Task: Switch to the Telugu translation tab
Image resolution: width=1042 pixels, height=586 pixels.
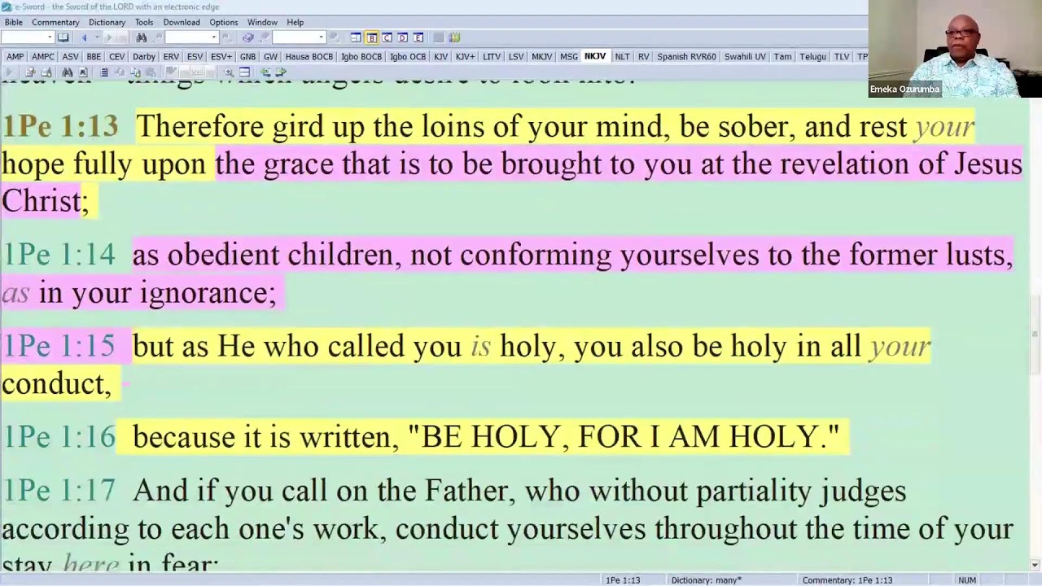Action: tap(812, 57)
